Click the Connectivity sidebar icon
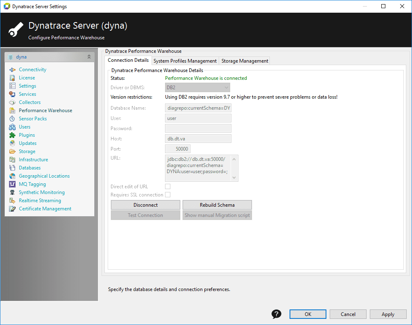 point(12,70)
